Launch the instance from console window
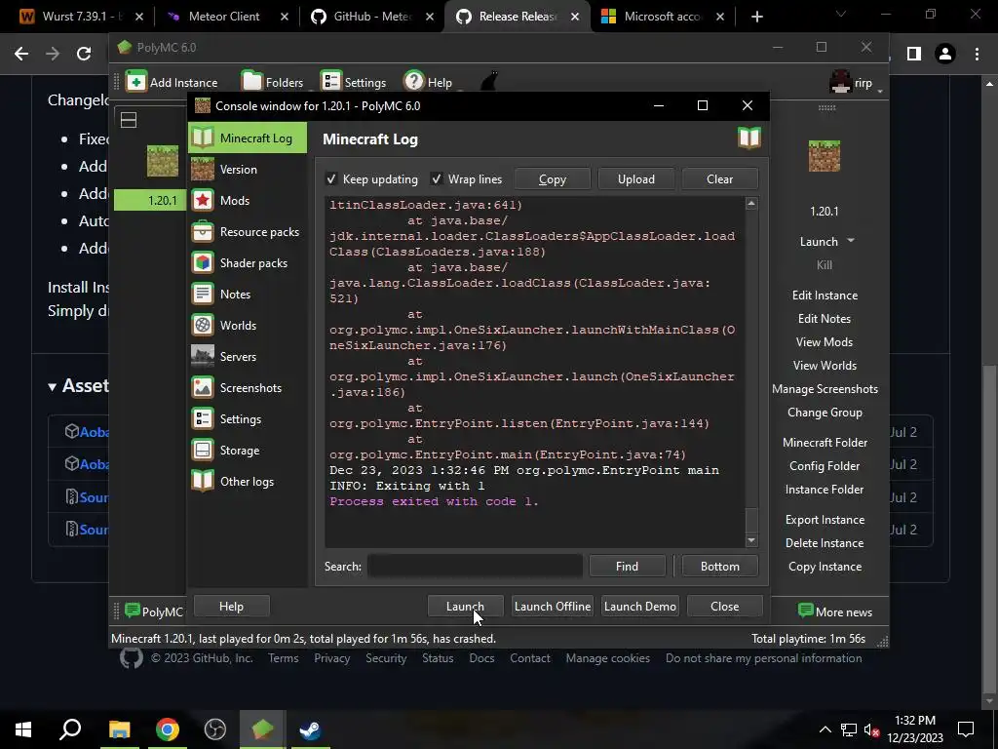 point(465,607)
